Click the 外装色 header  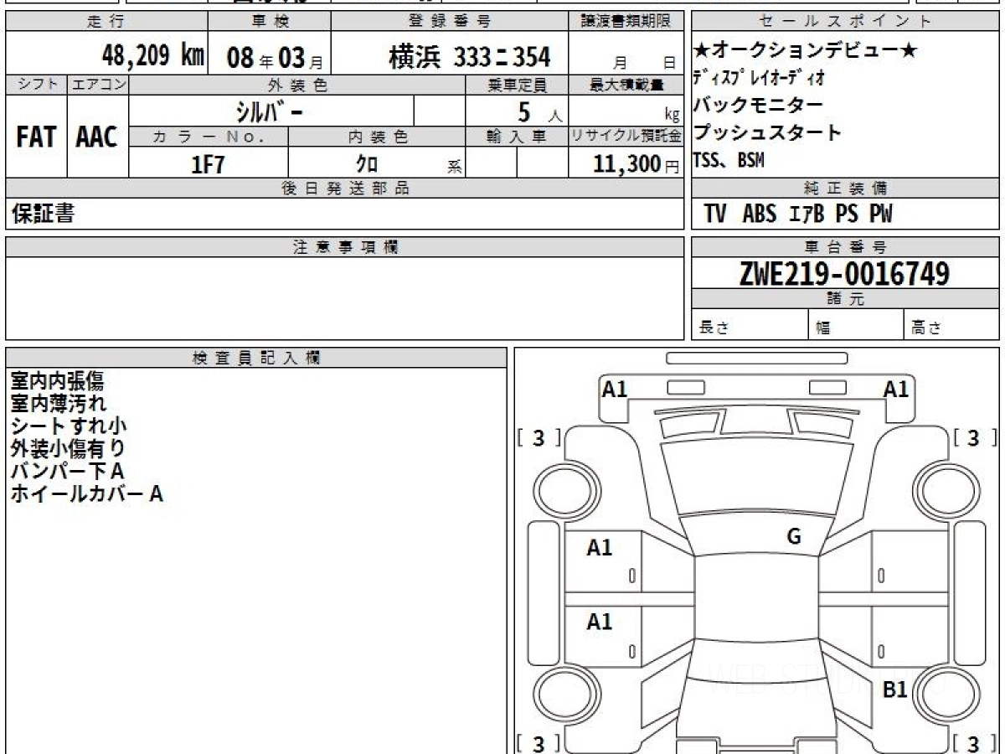(x=297, y=85)
